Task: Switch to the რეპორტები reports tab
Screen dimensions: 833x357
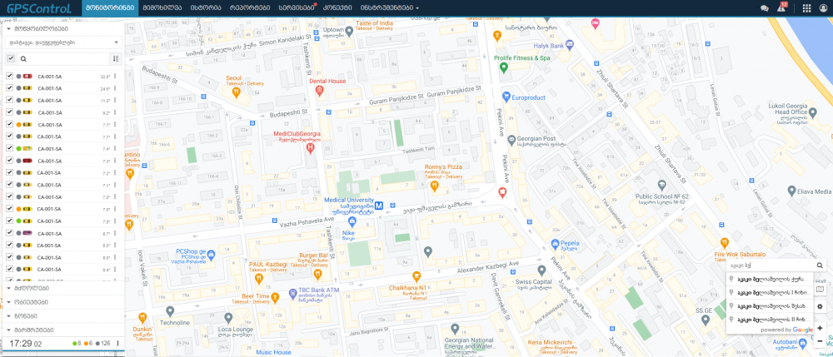Action: (x=250, y=8)
